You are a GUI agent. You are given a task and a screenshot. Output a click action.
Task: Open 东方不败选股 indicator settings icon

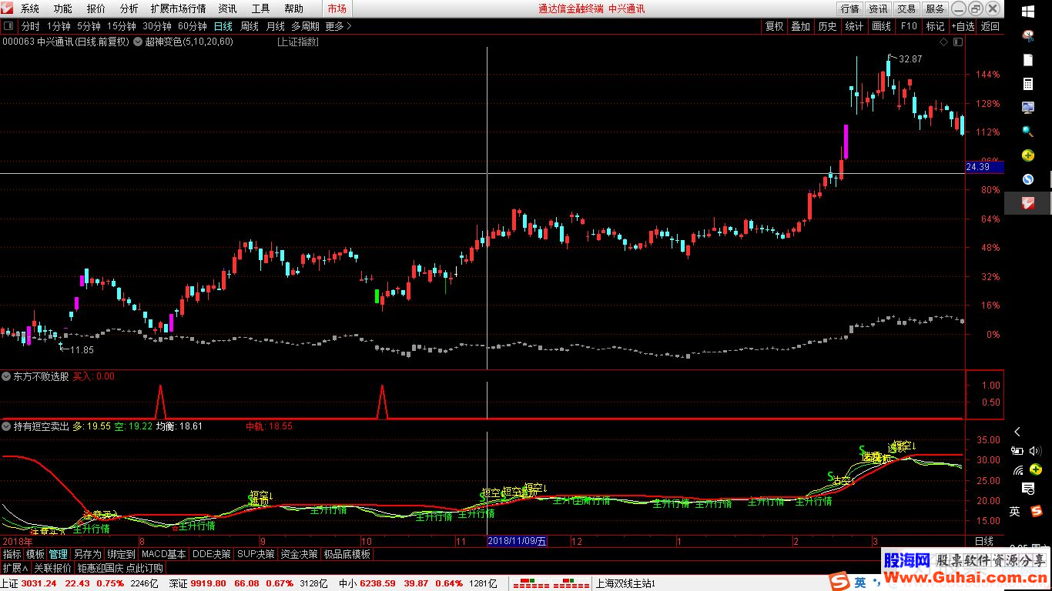[x=6, y=376]
